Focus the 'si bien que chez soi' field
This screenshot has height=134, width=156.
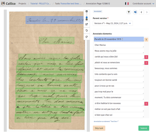pyautogui.click(x=119, y=115)
